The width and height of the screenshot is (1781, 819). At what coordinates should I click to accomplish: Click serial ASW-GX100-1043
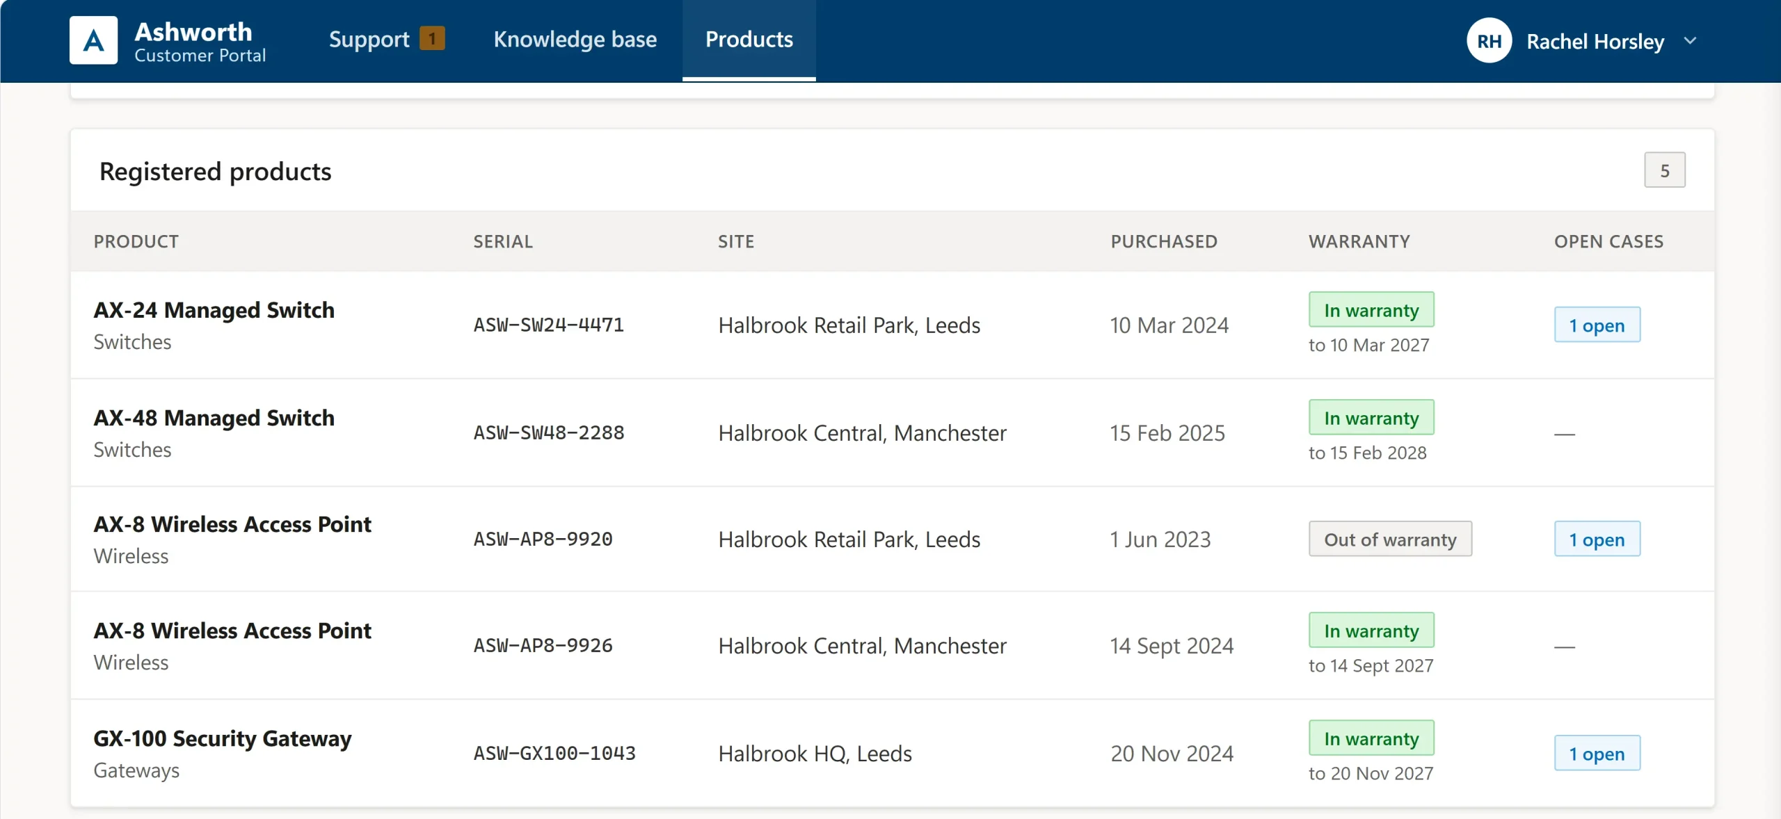554,753
